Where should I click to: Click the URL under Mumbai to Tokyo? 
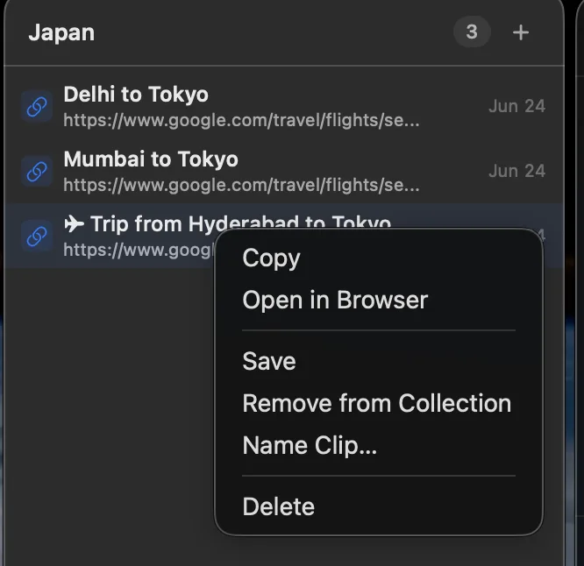[241, 186]
